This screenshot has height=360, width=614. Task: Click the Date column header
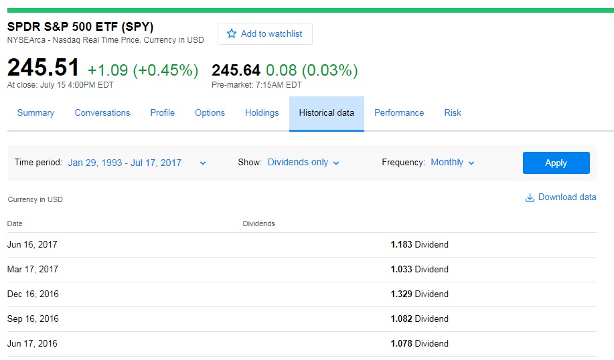(15, 223)
